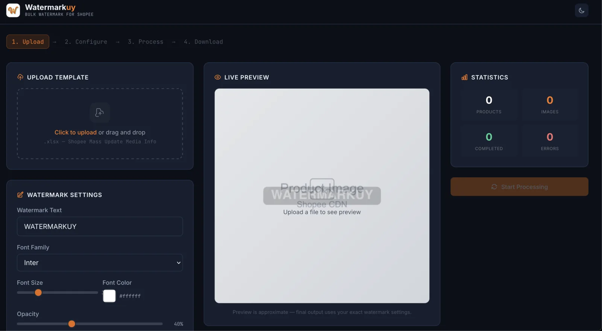Image resolution: width=602 pixels, height=331 pixels.
Task: Click the Errors count card
Action: [x=550, y=141]
